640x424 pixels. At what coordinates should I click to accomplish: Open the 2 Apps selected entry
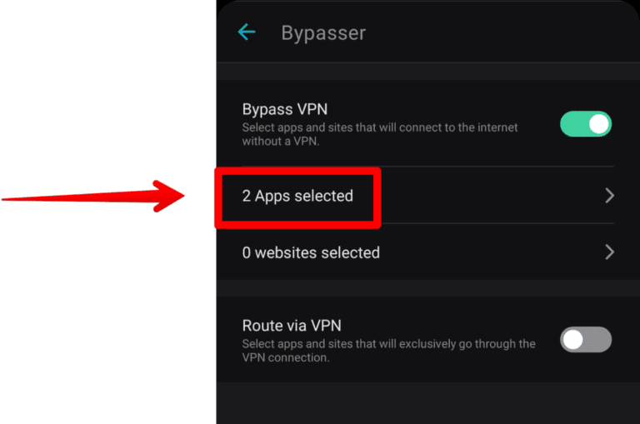tap(297, 197)
